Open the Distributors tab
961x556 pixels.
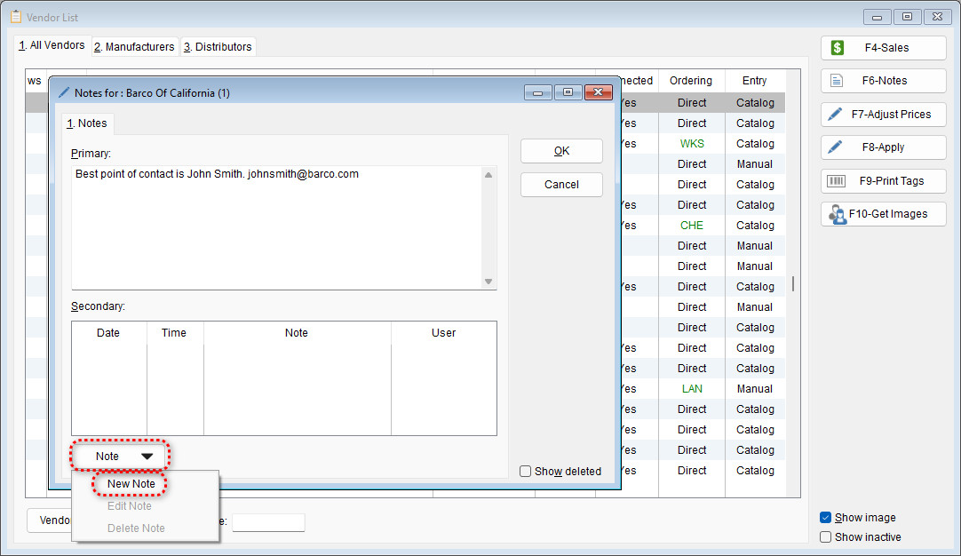point(218,47)
